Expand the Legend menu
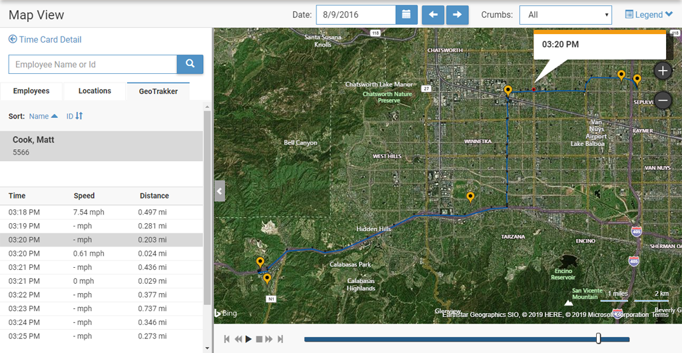Image resolution: width=682 pixels, height=353 pixels. pyautogui.click(x=648, y=15)
